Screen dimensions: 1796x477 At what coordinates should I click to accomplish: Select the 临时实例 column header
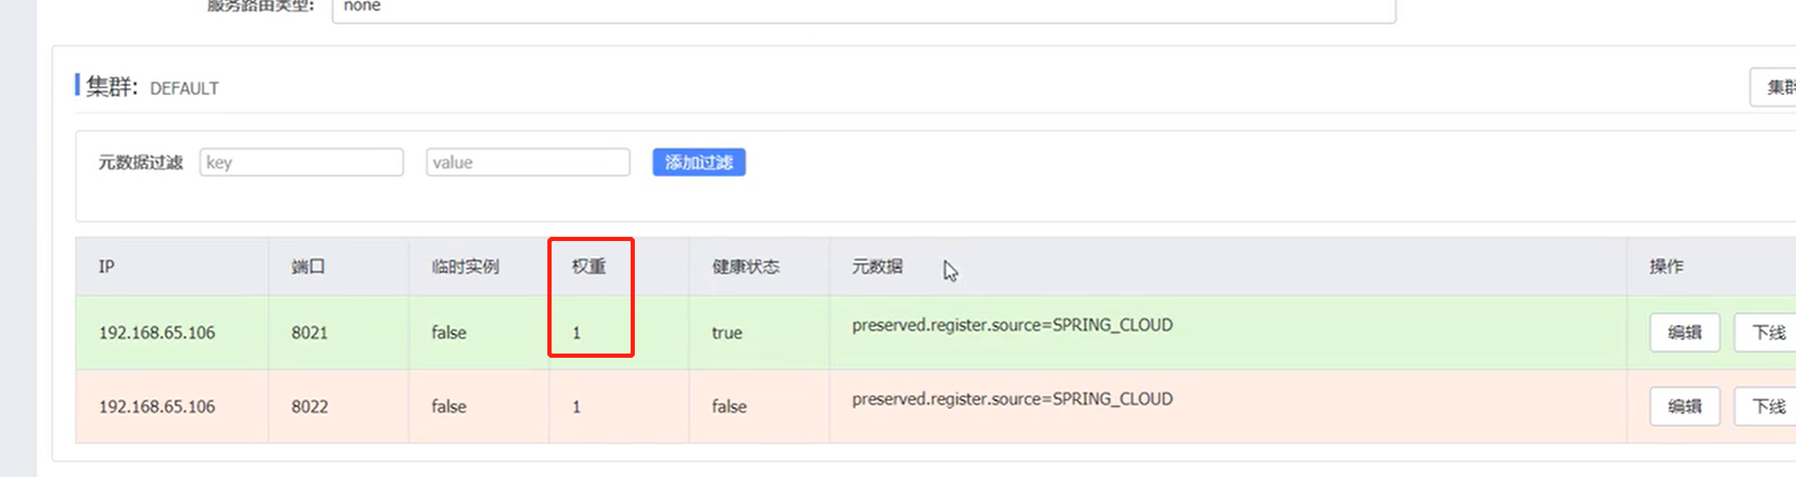click(465, 266)
